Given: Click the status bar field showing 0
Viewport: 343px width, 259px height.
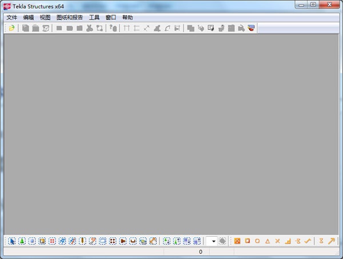Looking at the screenshot, I should [x=200, y=252].
